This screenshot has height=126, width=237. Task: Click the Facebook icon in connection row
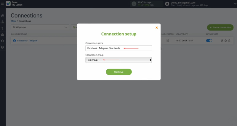14,41
